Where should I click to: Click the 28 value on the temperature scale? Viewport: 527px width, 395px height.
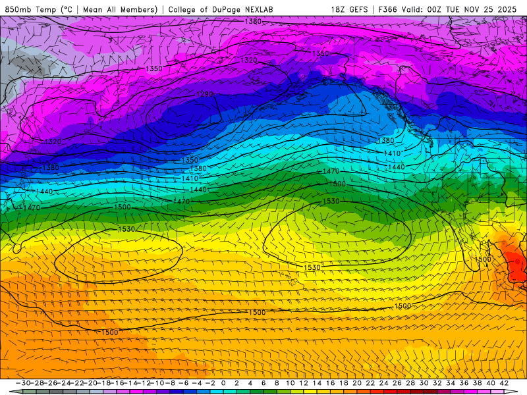click(410, 383)
